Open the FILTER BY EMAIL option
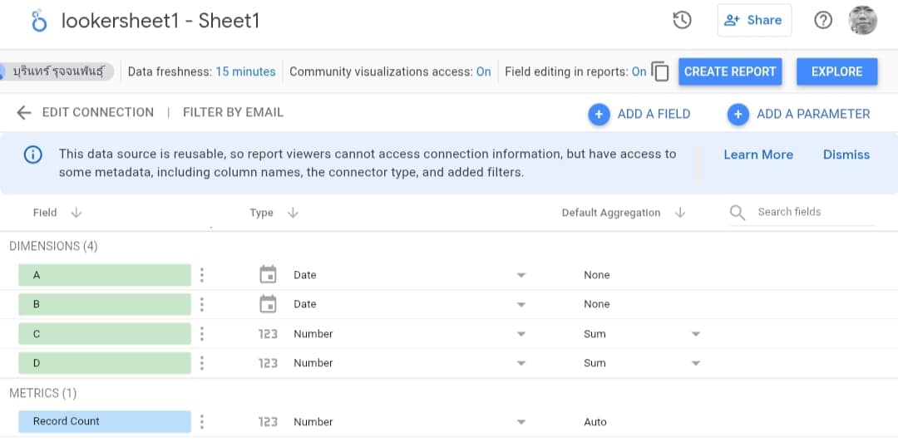 (233, 113)
